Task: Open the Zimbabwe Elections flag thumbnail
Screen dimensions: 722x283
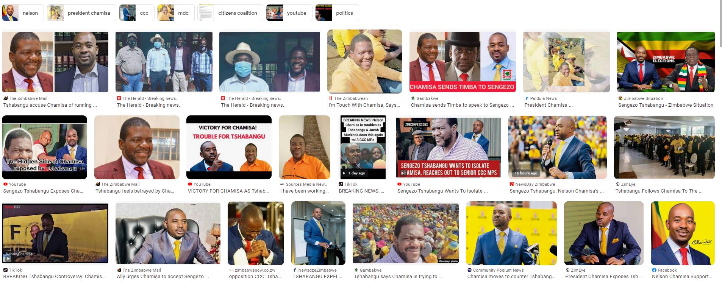Action: pos(666,62)
